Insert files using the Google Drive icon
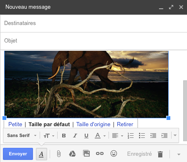Screen dimensions: 187x162 72,154
